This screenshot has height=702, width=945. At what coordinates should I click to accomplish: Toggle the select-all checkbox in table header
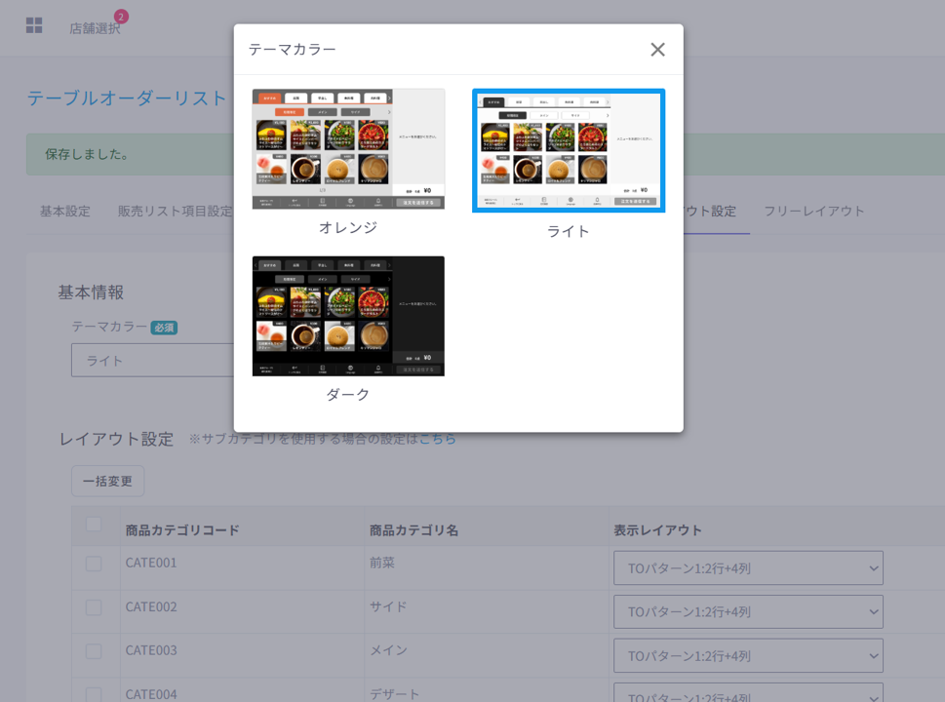pyautogui.click(x=94, y=525)
